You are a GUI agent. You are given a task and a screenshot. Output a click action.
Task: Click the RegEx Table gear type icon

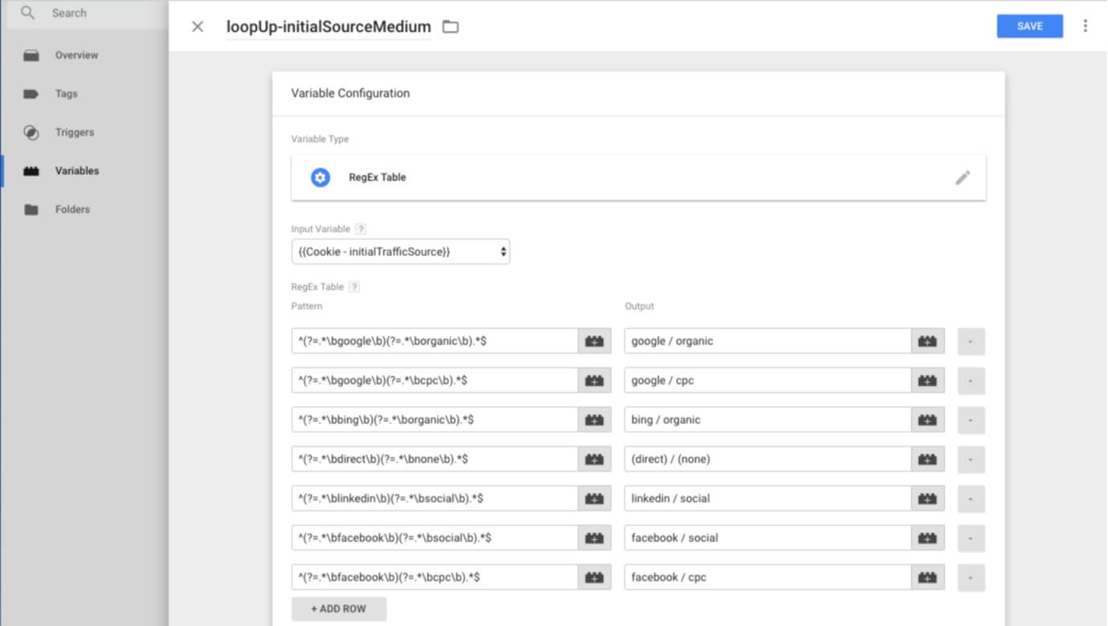pyautogui.click(x=321, y=178)
